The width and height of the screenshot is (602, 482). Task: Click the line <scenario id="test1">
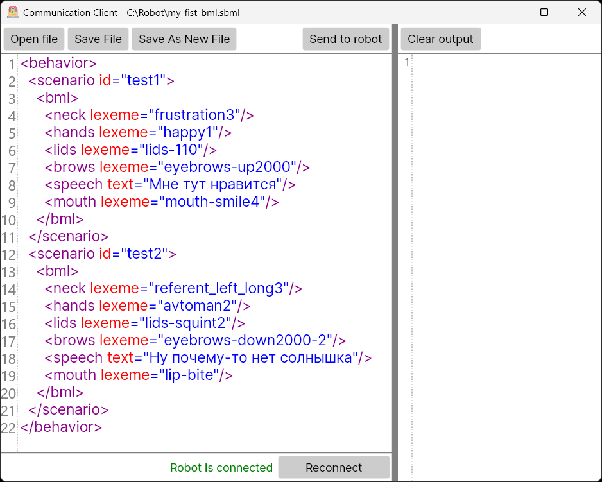tap(101, 80)
